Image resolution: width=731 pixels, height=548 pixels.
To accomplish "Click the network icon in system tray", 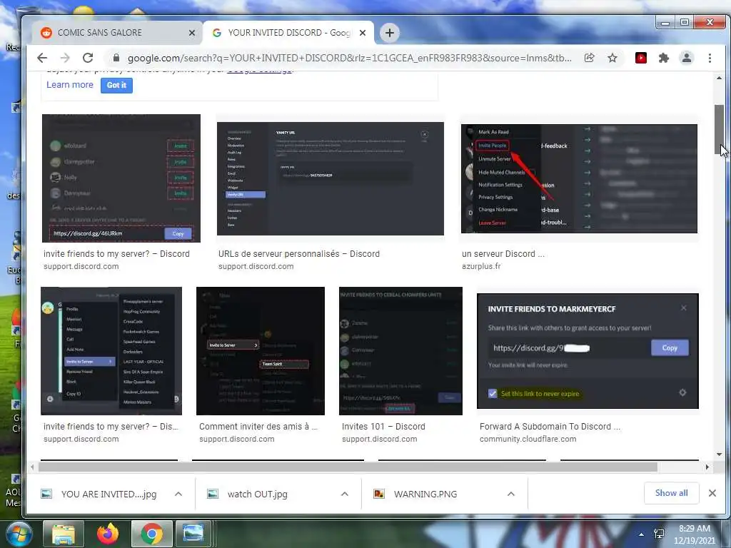I will pos(659,534).
